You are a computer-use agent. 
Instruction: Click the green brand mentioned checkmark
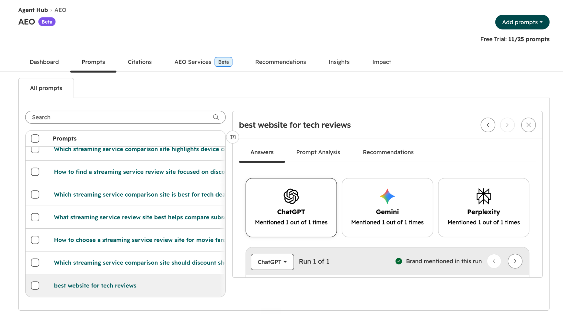pos(399,261)
